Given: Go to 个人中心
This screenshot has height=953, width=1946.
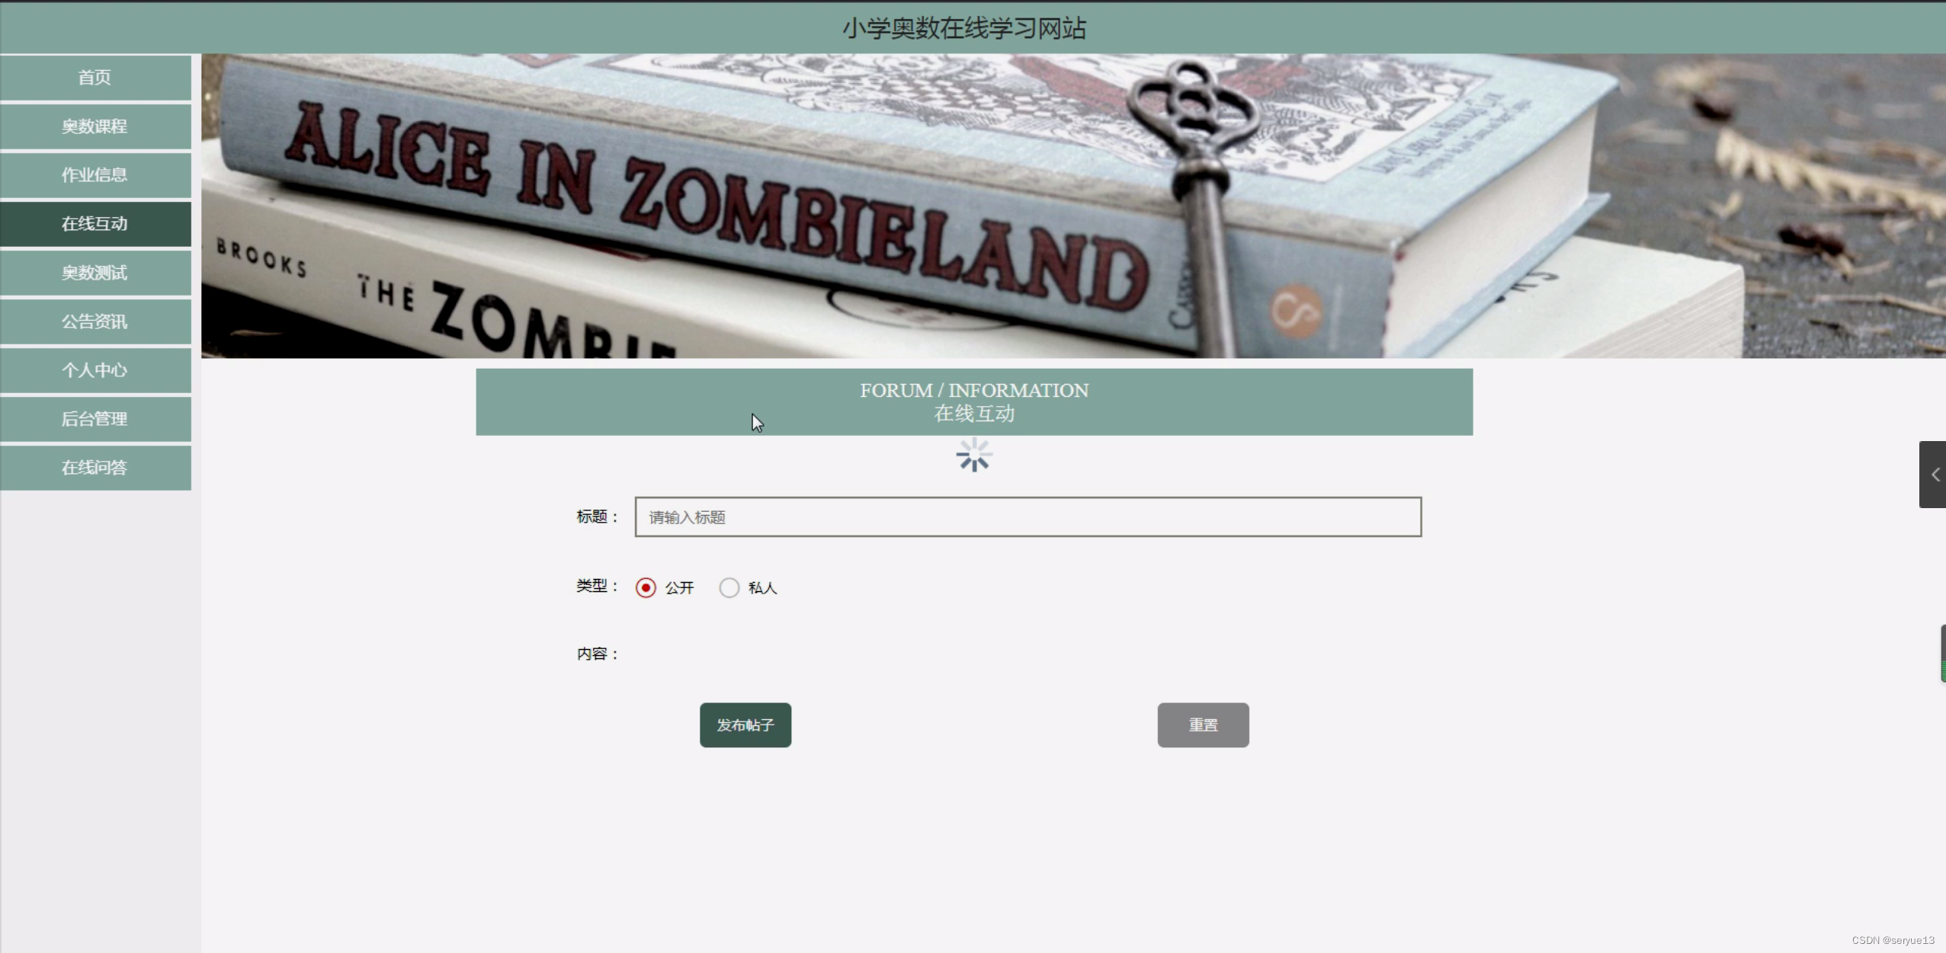Looking at the screenshot, I should (x=95, y=370).
